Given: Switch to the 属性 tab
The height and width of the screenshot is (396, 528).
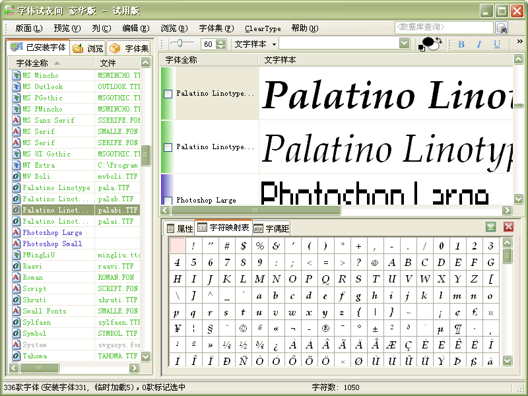Looking at the screenshot, I should tap(180, 228).
